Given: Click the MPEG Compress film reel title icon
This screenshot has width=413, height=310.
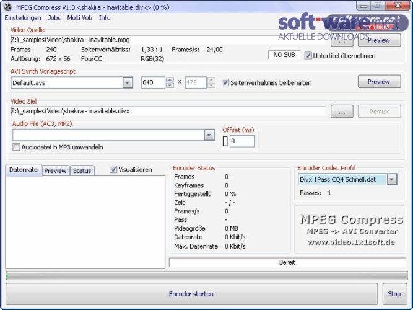Looking at the screenshot, I should [7, 7].
